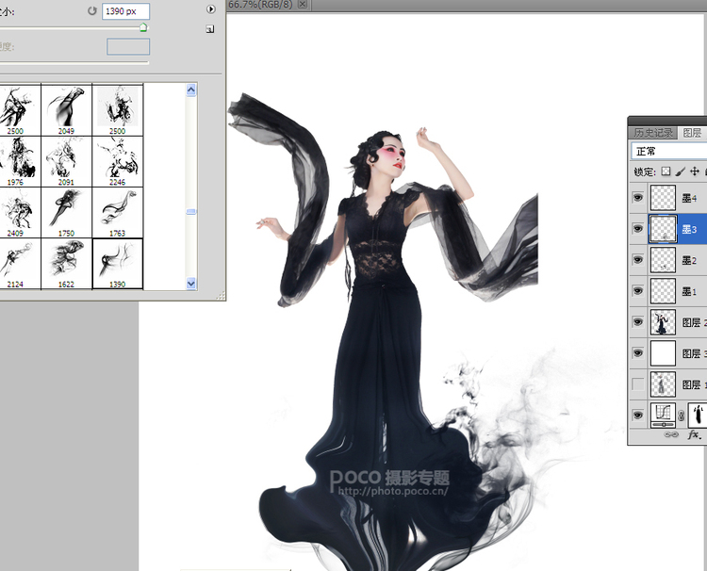Select the white 图层 3 thumbnail
This screenshot has width=707, height=571.
click(x=663, y=353)
